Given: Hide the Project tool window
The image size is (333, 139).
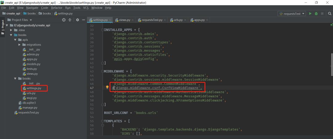Looking at the screenshot, I should tap(84, 20).
